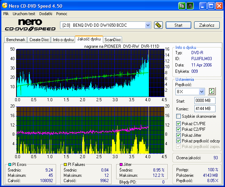Screen dimensions: 225x187
Task: Click the Nero CD-DVD Speed logo
Action: (x=30, y=25)
